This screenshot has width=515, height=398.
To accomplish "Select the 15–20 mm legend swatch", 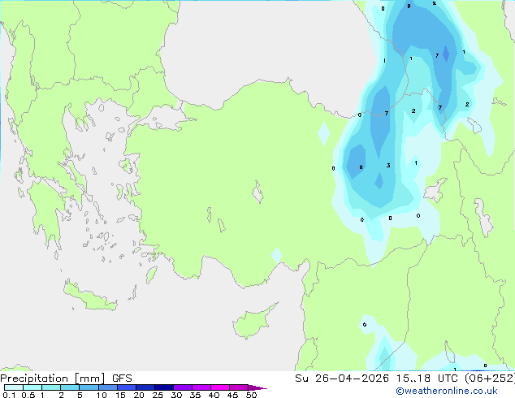I will [x=127, y=387].
